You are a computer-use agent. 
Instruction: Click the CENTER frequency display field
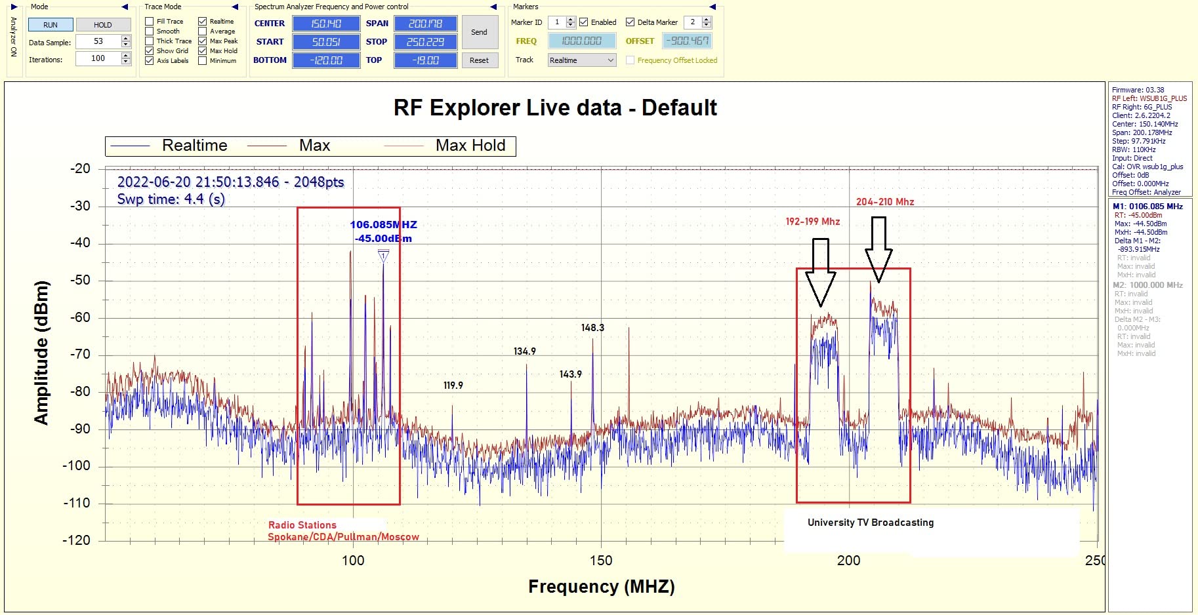point(327,23)
